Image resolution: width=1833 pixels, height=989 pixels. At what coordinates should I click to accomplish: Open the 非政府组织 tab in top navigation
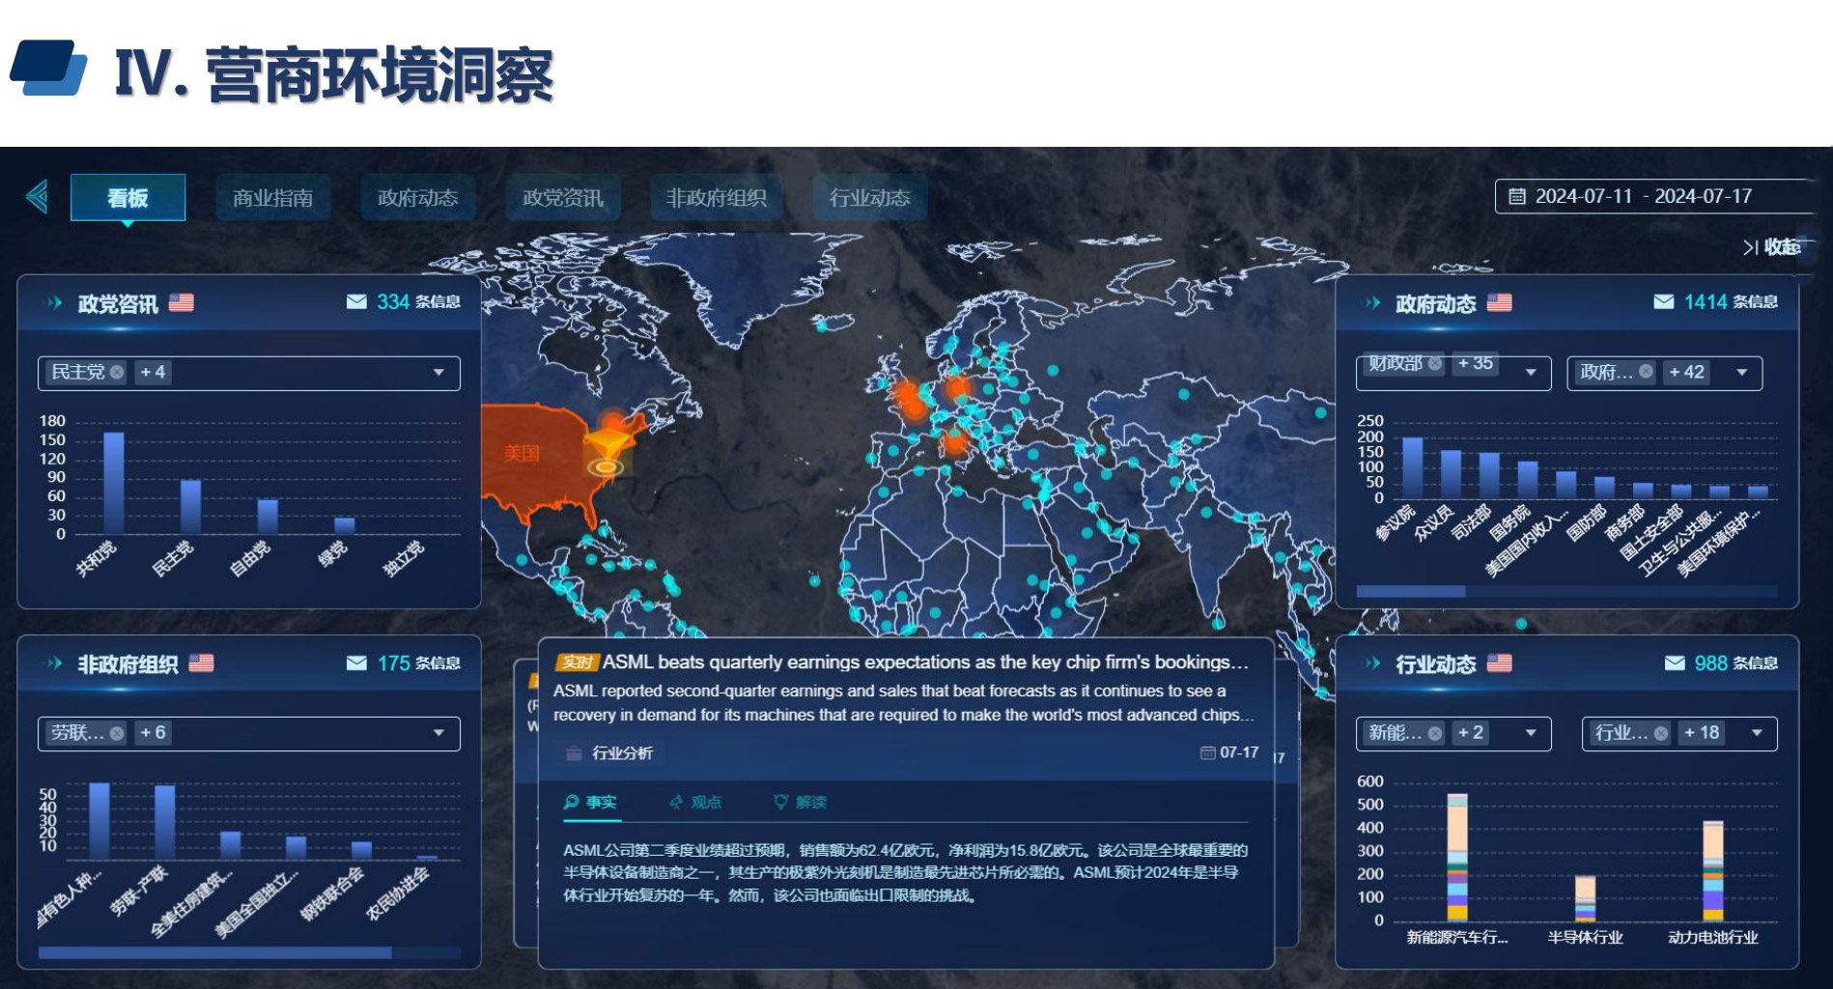coord(716,198)
